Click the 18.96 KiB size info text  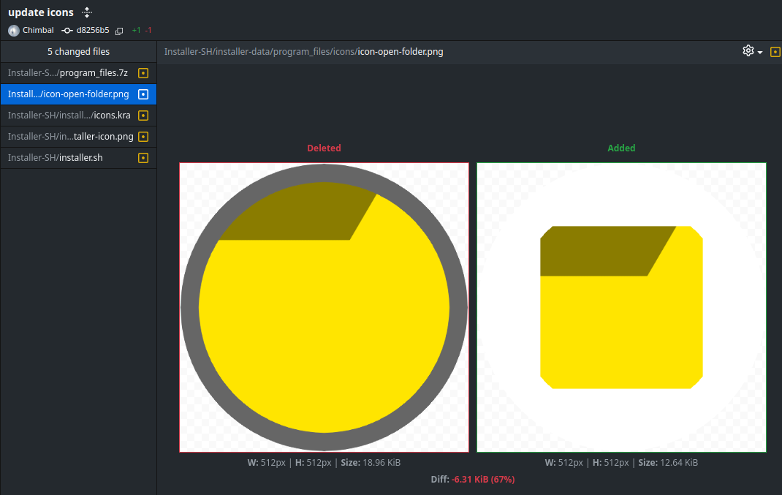[x=371, y=463]
